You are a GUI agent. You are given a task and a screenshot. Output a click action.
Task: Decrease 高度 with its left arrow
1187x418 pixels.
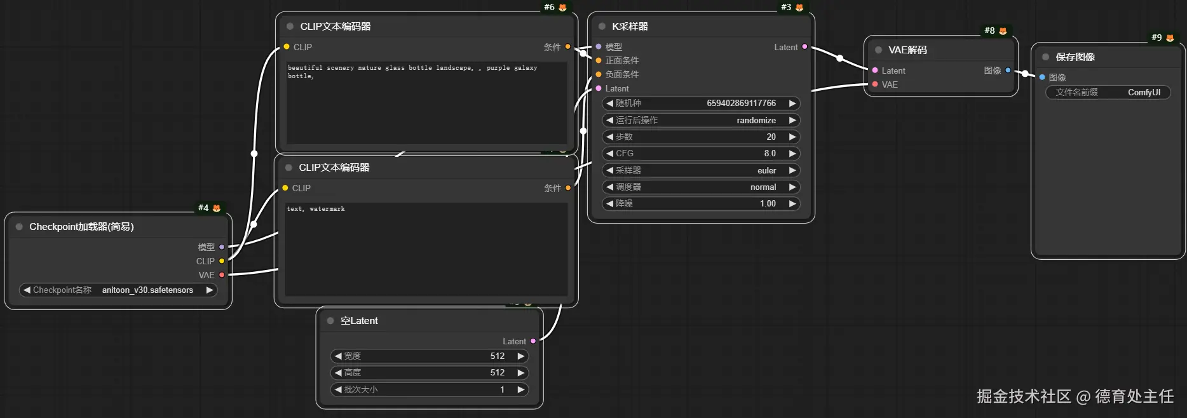338,372
